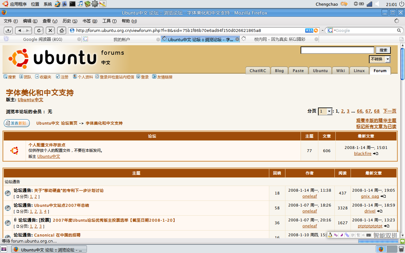405x253 pixels.
Task: Click the volume speaker icon in the top panel
Action: [377, 4]
